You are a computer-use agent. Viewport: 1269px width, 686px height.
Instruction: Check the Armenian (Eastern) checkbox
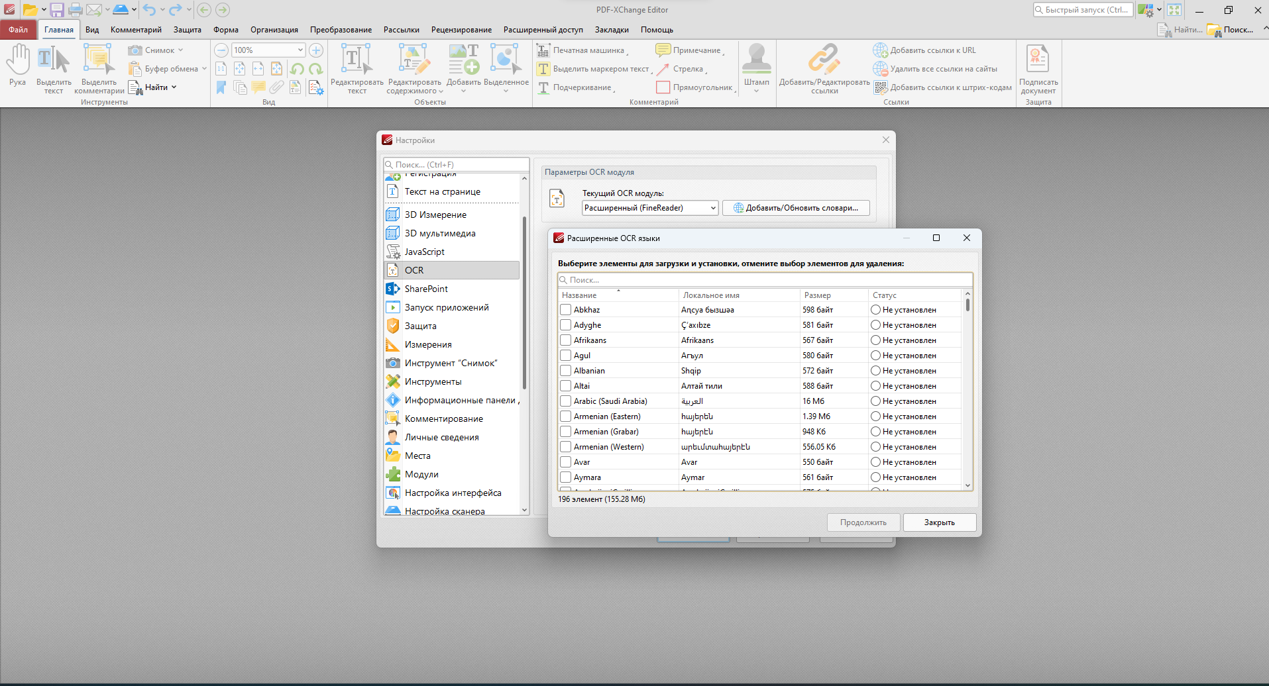(565, 416)
